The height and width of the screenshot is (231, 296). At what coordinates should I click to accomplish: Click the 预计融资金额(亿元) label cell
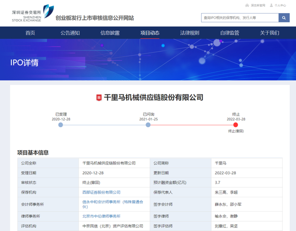tap(181, 183)
